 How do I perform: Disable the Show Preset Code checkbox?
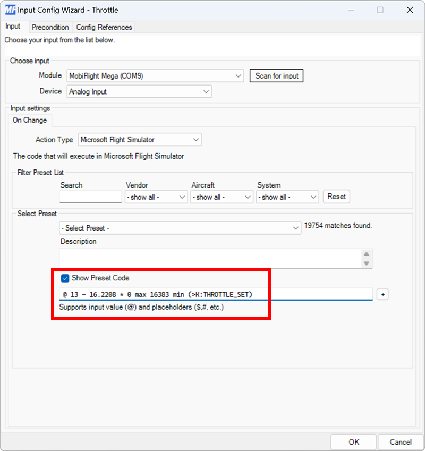point(65,277)
